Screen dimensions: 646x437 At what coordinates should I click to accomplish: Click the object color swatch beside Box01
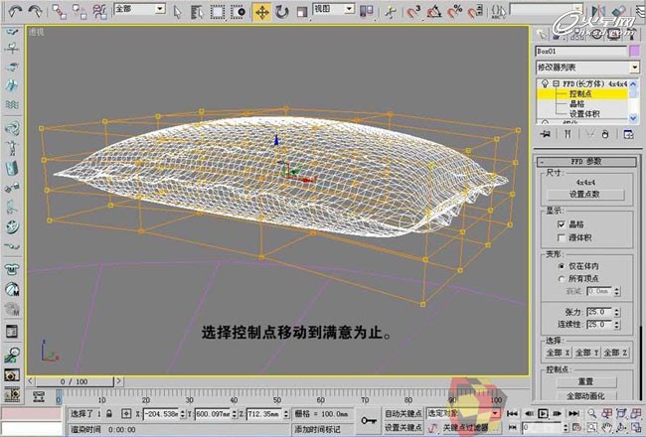point(634,50)
